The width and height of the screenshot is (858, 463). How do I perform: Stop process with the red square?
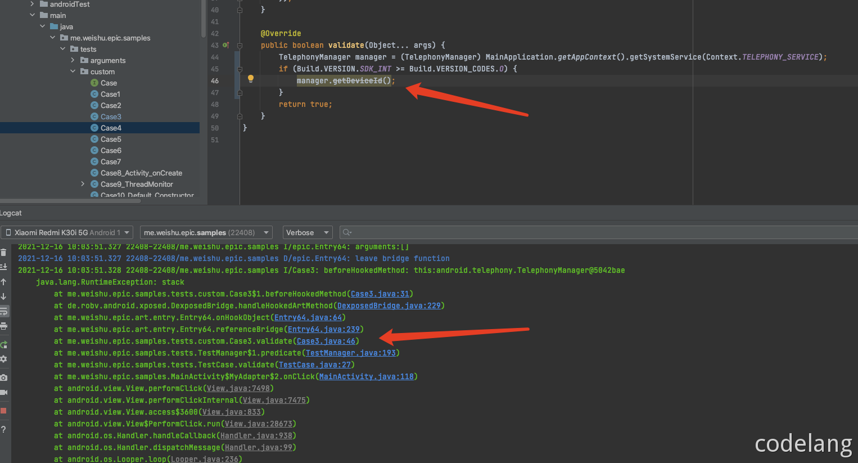tap(3, 411)
